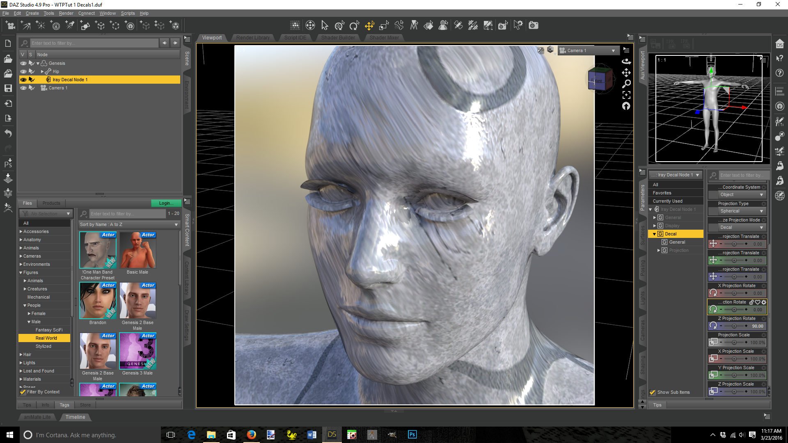Click the New file icon
This screenshot has height=443, width=788.
(8, 43)
